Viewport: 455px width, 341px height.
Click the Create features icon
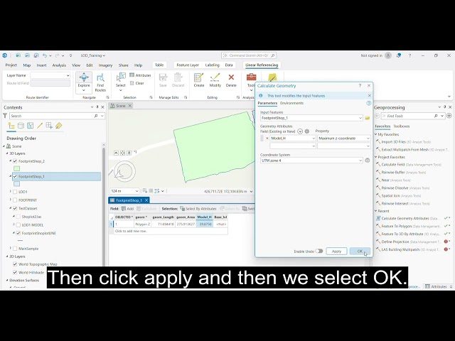(199, 80)
